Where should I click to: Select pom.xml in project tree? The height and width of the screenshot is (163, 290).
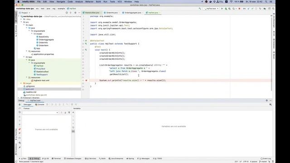click(x=30, y=89)
